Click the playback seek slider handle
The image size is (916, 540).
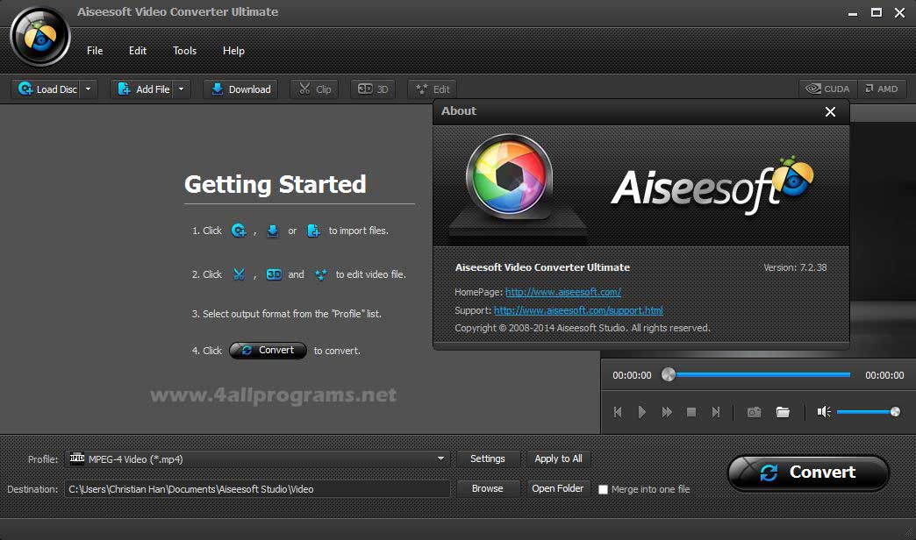pyautogui.click(x=669, y=375)
